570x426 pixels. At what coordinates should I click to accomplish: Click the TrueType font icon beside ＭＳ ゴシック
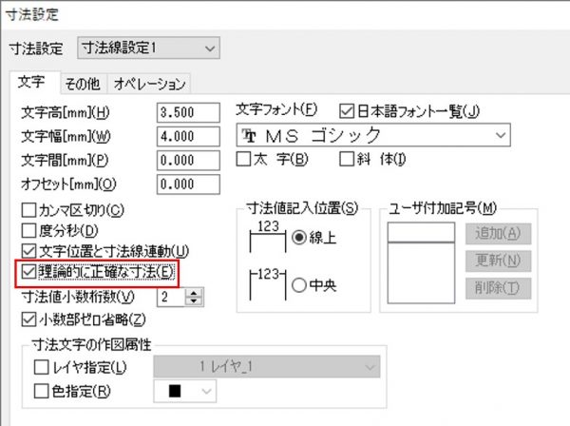(x=249, y=136)
